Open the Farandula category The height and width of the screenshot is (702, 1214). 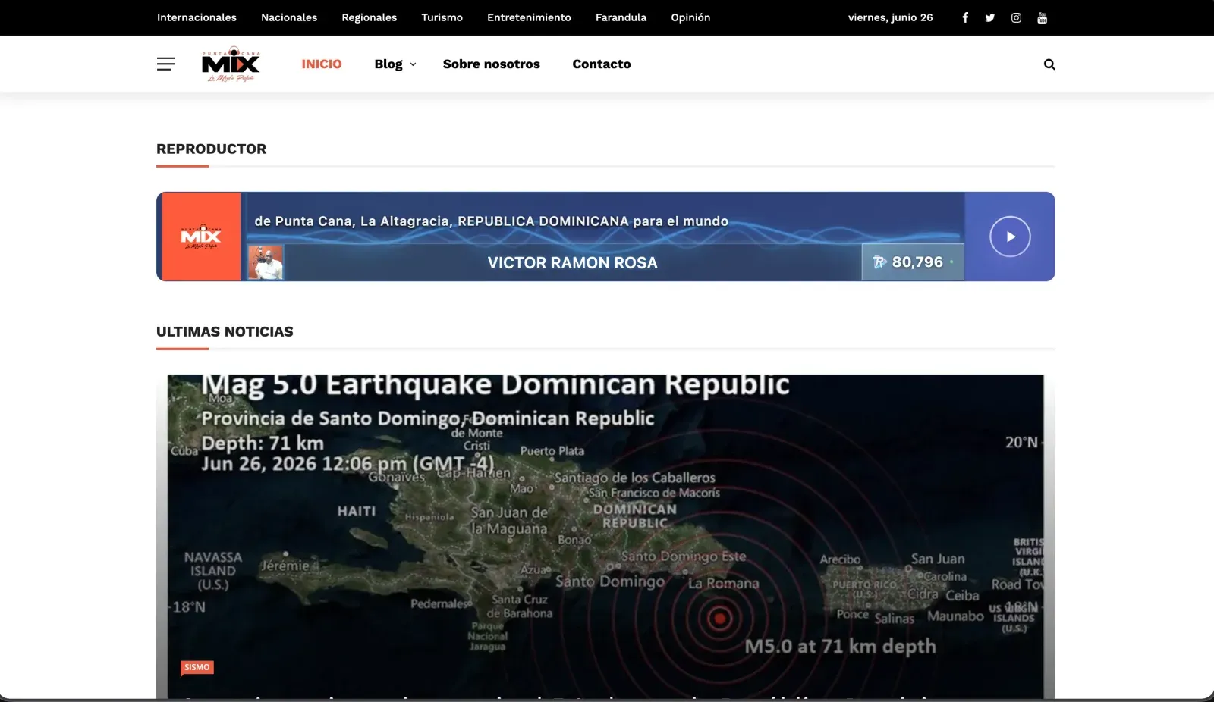pos(621,17)
